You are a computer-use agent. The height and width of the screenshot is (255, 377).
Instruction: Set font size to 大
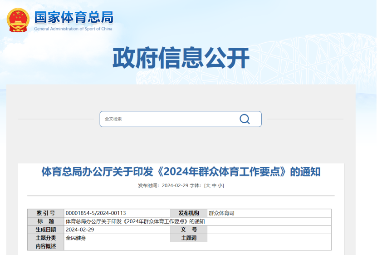pos(208,185)
